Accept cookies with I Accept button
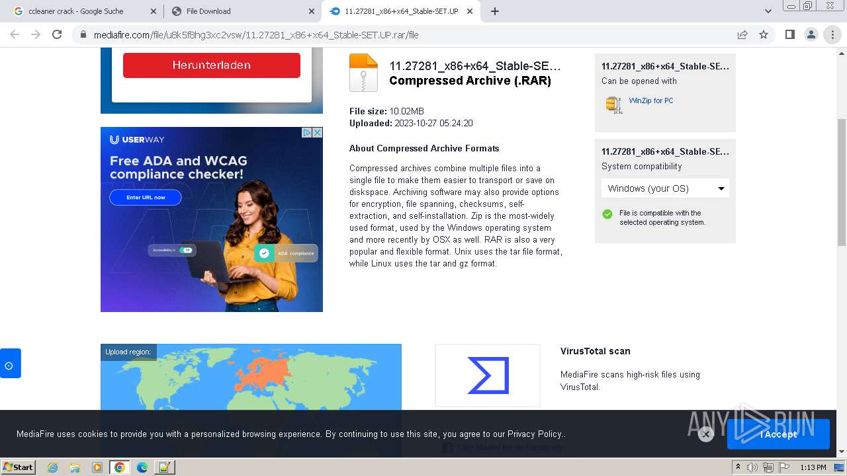Viewport: 847px width, 476px height. [x=778, y=434]
